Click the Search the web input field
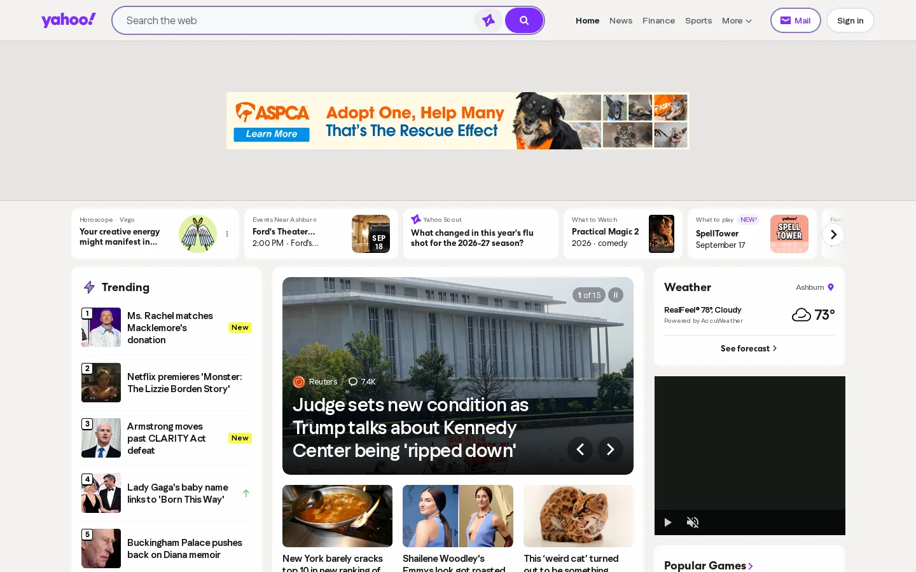 [296, 20]
